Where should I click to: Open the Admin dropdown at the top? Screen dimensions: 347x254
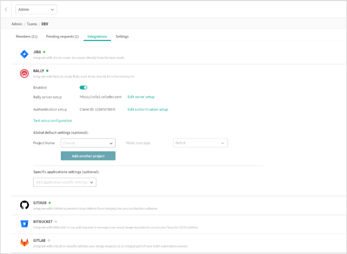pos(36,9)
